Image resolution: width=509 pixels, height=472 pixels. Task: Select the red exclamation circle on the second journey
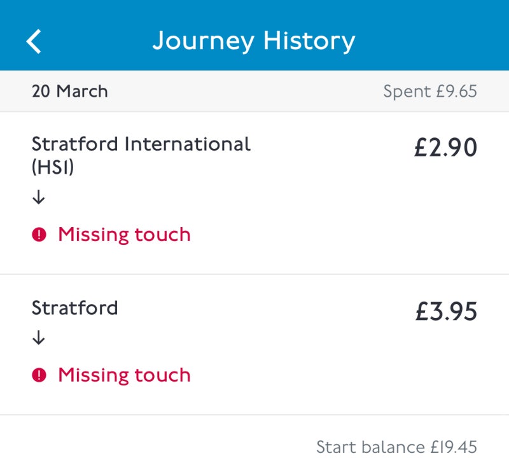click(39, 375)
